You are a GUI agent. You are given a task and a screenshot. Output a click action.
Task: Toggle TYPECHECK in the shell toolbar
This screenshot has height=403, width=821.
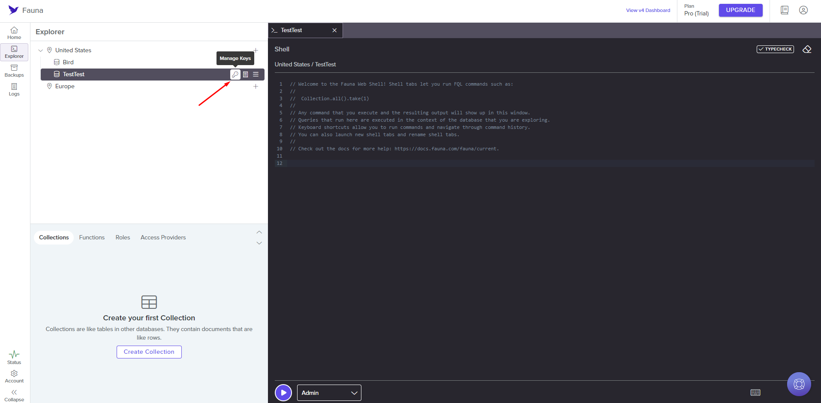tap(775, 49)
